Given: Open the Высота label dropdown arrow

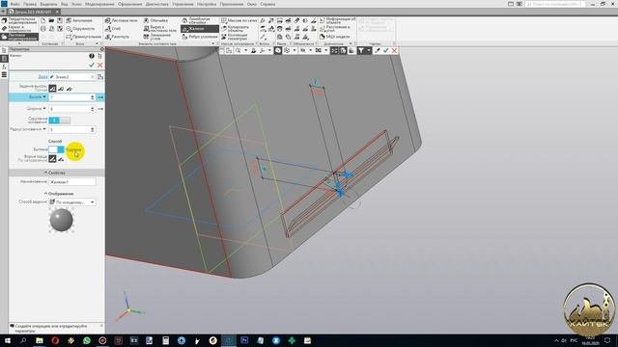Looking at the screenshot, I should (x=44, y=96).
